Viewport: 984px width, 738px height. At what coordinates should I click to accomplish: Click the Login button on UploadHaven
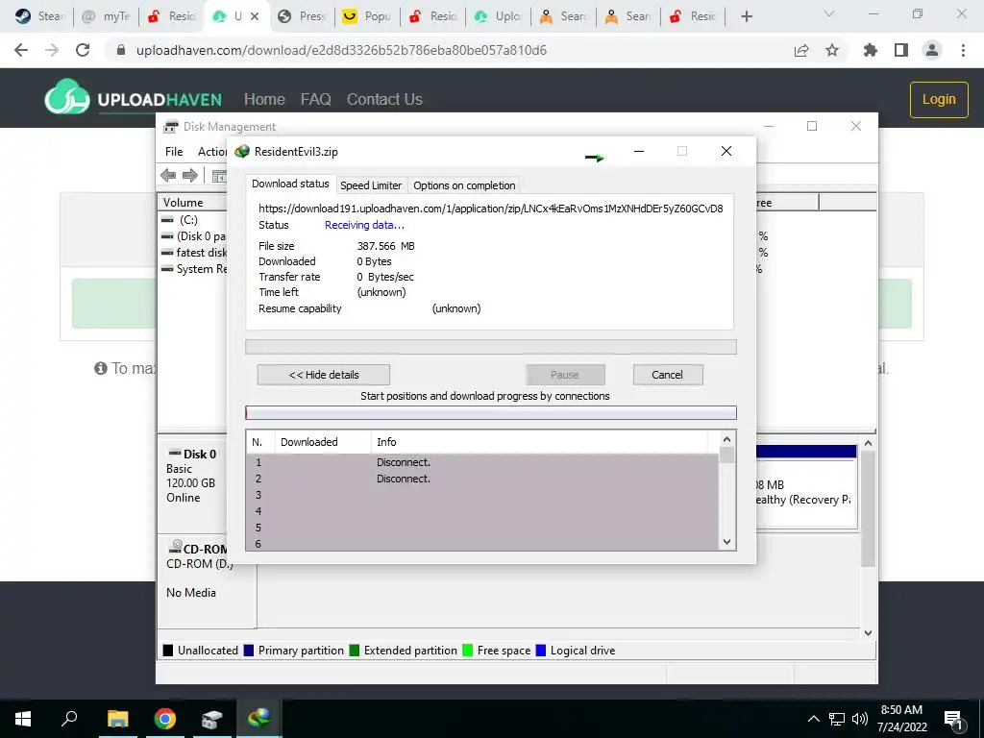(x=939, y=99)
